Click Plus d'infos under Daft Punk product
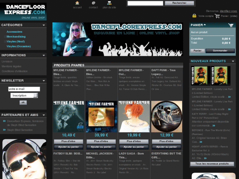239x179 pixels. point(166,141)
